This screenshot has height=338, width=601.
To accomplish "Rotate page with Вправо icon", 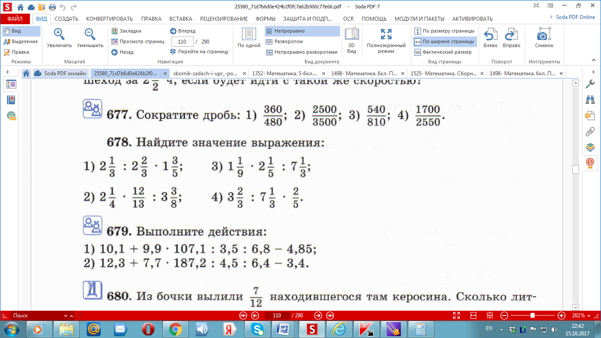I will click(x=511, y=34).
